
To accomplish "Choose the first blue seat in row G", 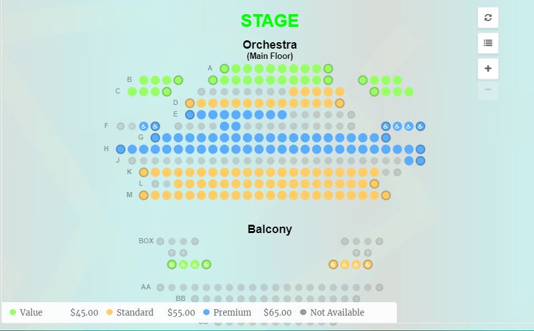I will point(155,138).
